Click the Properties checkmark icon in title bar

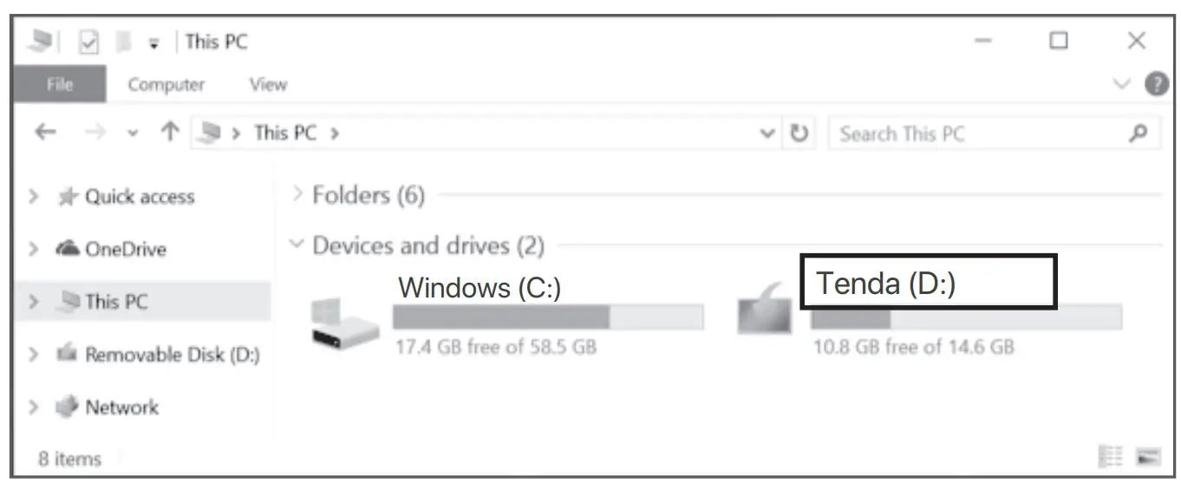(89, 42)
